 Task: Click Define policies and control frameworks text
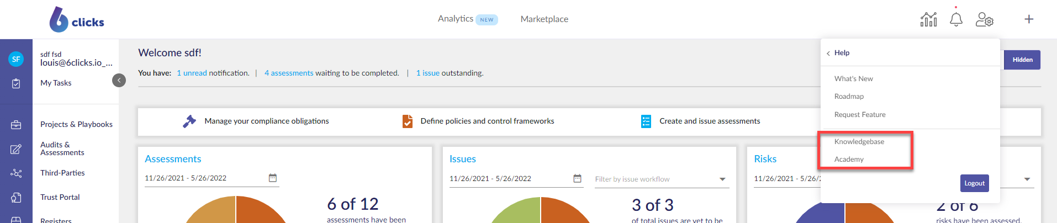click(x=487, y=121)
